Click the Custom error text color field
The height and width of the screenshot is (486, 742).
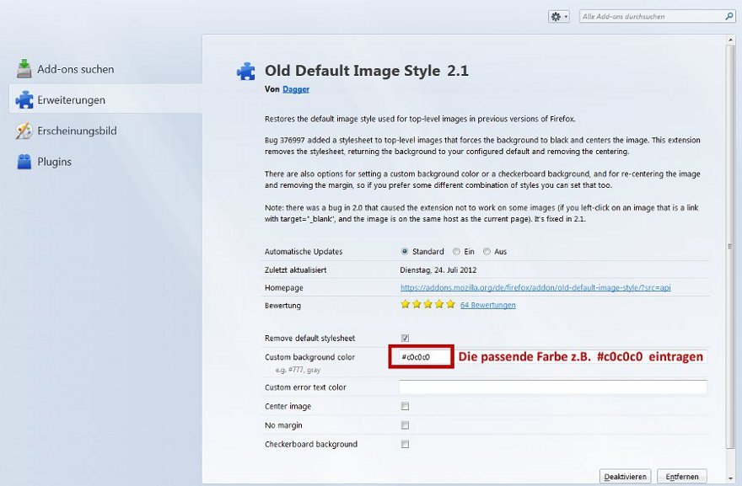[x=553, y=387]
